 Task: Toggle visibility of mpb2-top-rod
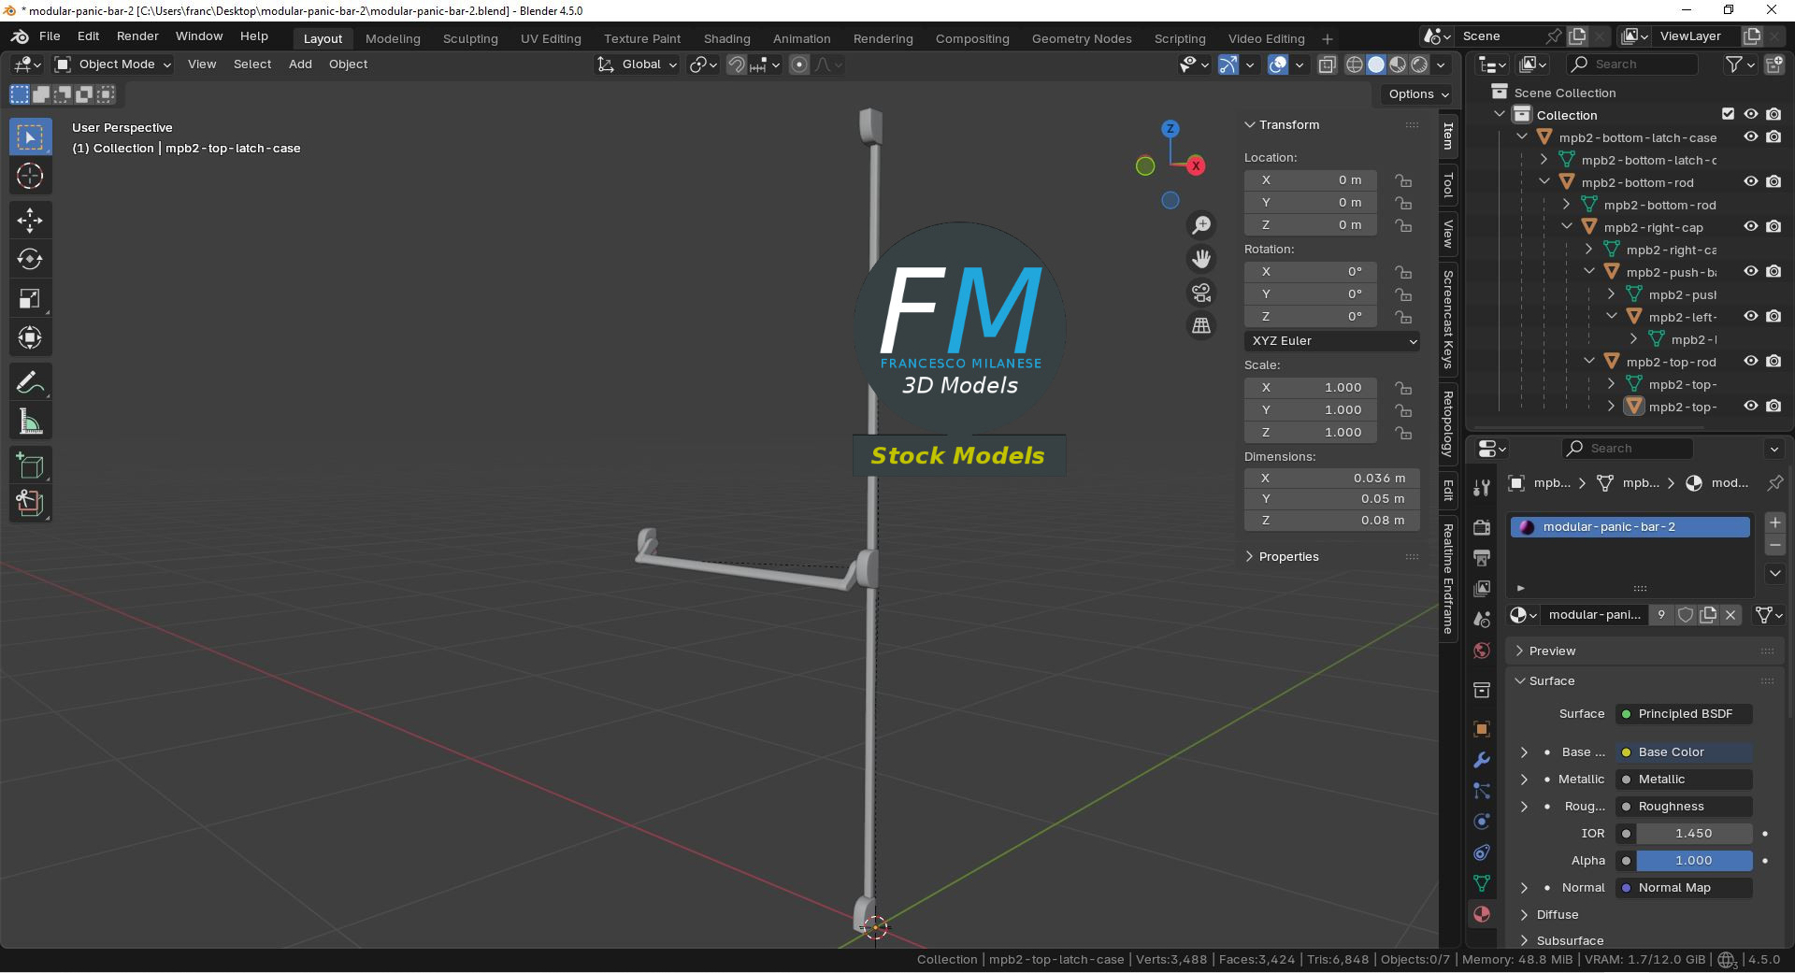(x=1751, y=362)
